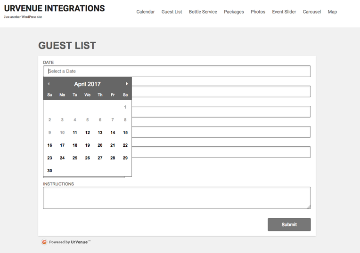Advance to next month in date picker
This screenshot has height=253, width=360.
point(126,84)
